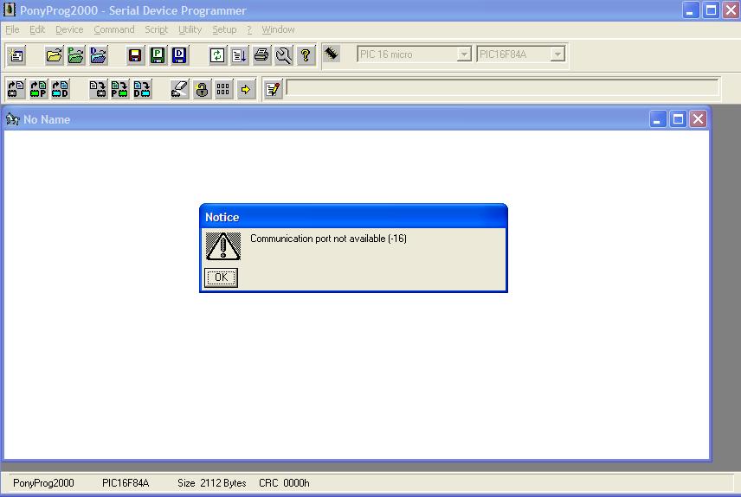The width and height of the screenshot is (741, 497).
Task: Open data file with blue D folder
Action: (99, 55)
